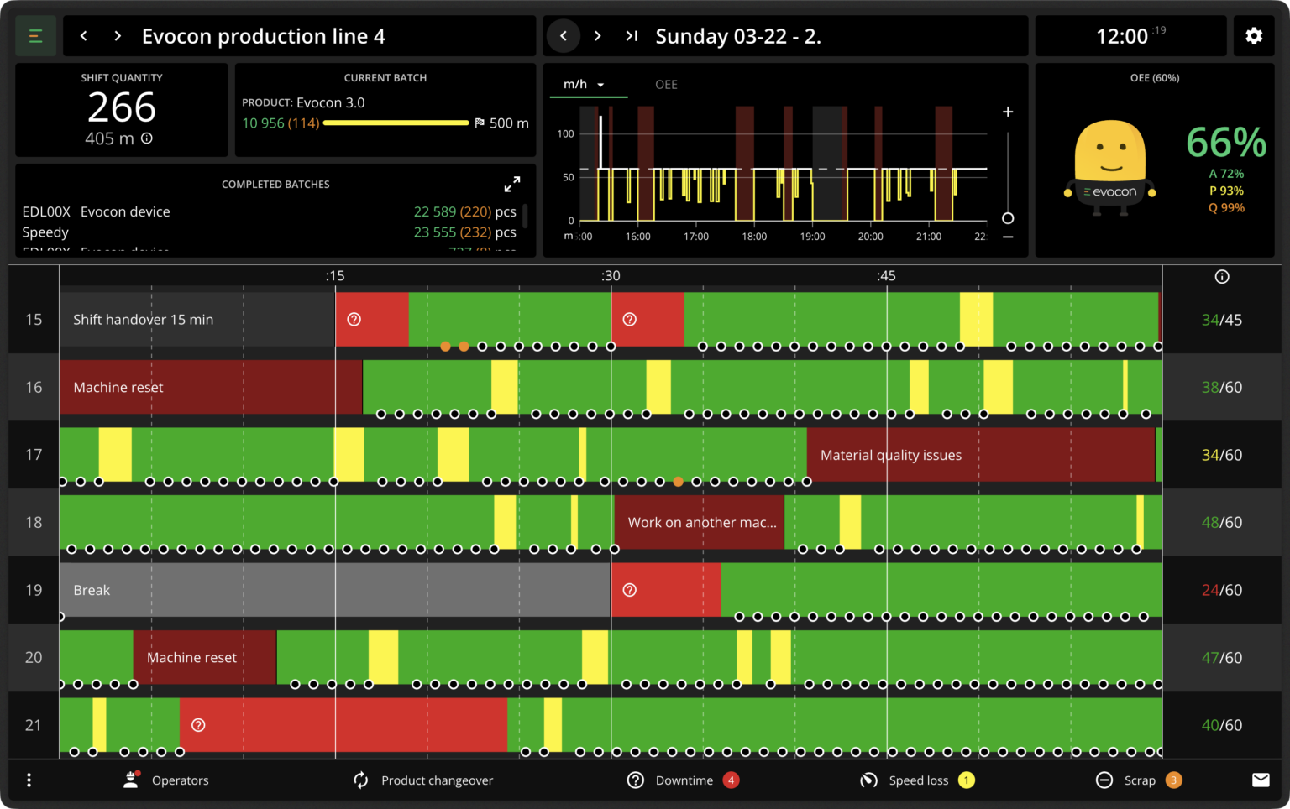Go to previous production line
The height and width of the screenshot is (809, 1290).
click(84, 36)
